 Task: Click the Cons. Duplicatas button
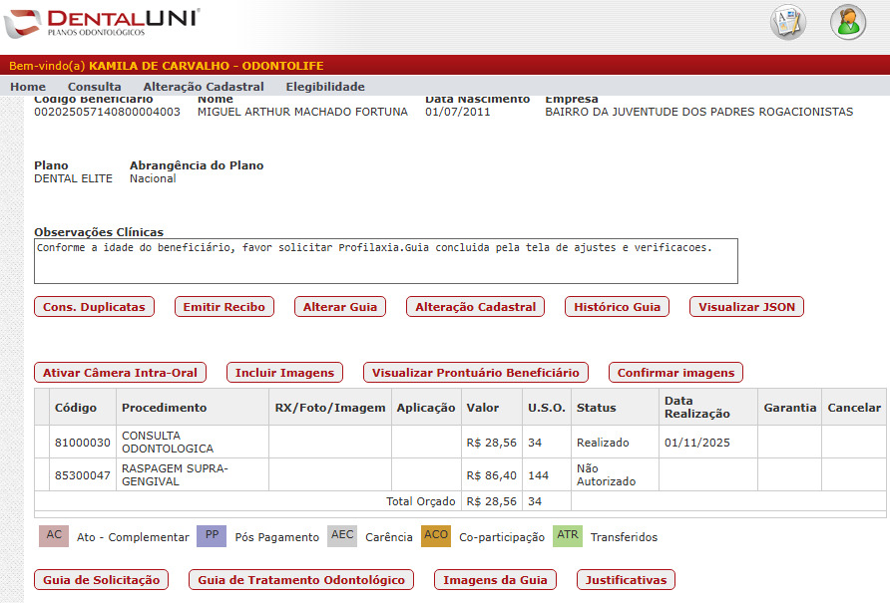pyautogui.click(x=94, y=307)
